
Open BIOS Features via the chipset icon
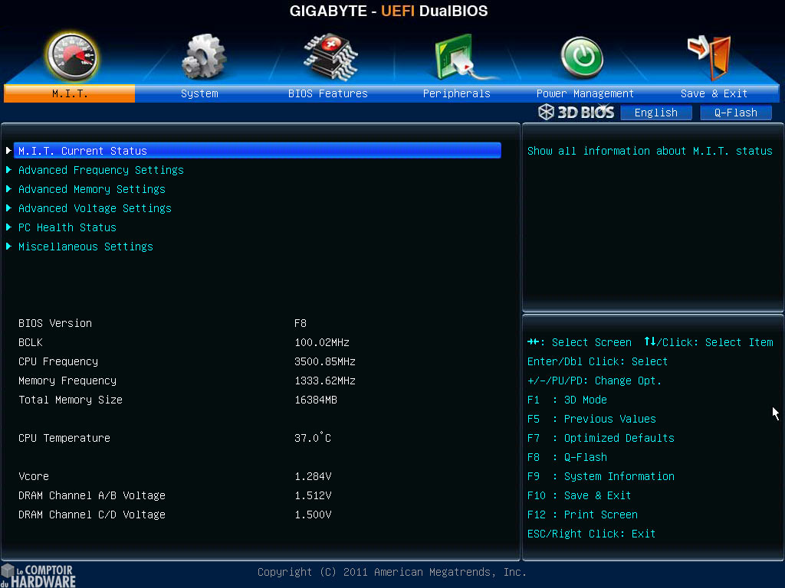(x=328, y=57)
